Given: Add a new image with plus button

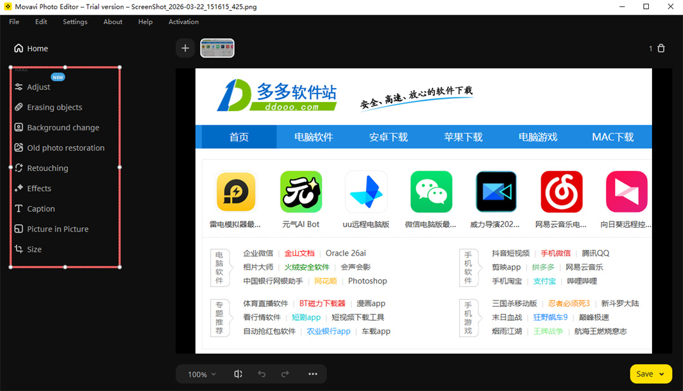Looking at the screenshot, I should [185, 48].
